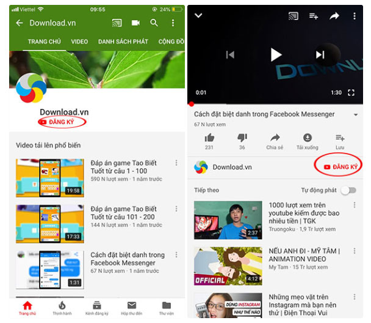Enter fullscreen using the fullscreen icon
This screenshot has height=323, width=371.
pos(351,92)
